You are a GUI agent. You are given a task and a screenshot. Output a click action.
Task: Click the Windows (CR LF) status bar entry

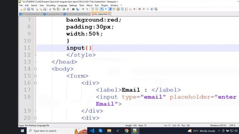coord(218,125)
